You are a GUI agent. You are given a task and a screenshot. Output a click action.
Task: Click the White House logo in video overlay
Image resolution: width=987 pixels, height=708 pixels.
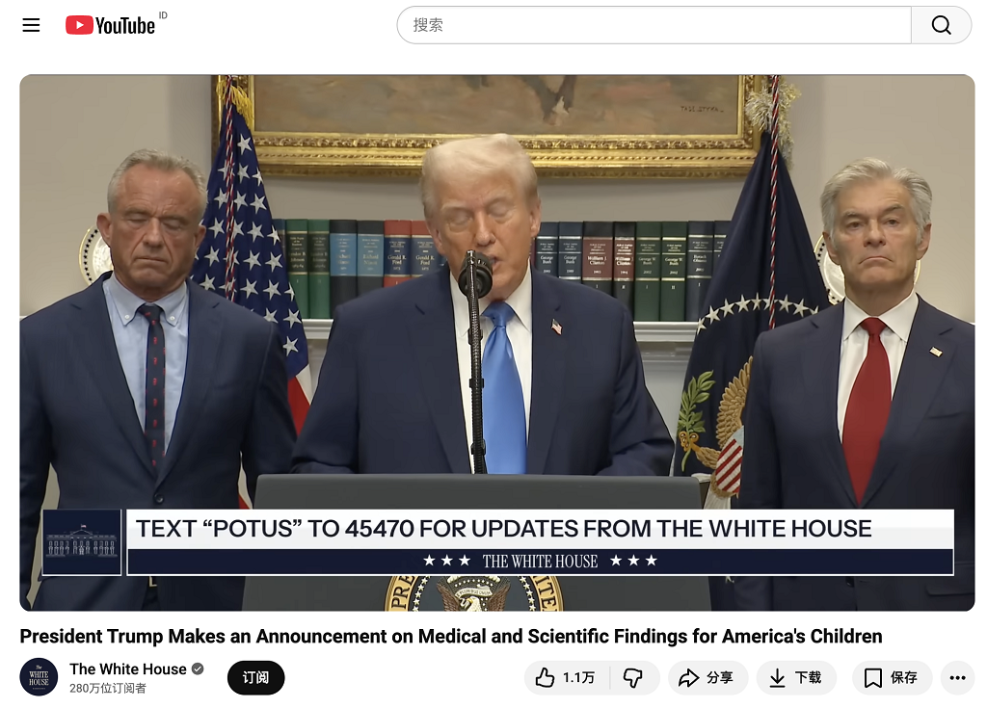(x=82, y=542)
